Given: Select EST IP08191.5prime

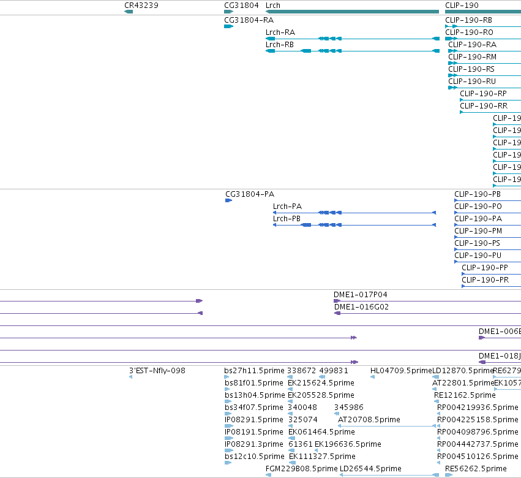Looking at the screenshot, I should pos(254,433).
